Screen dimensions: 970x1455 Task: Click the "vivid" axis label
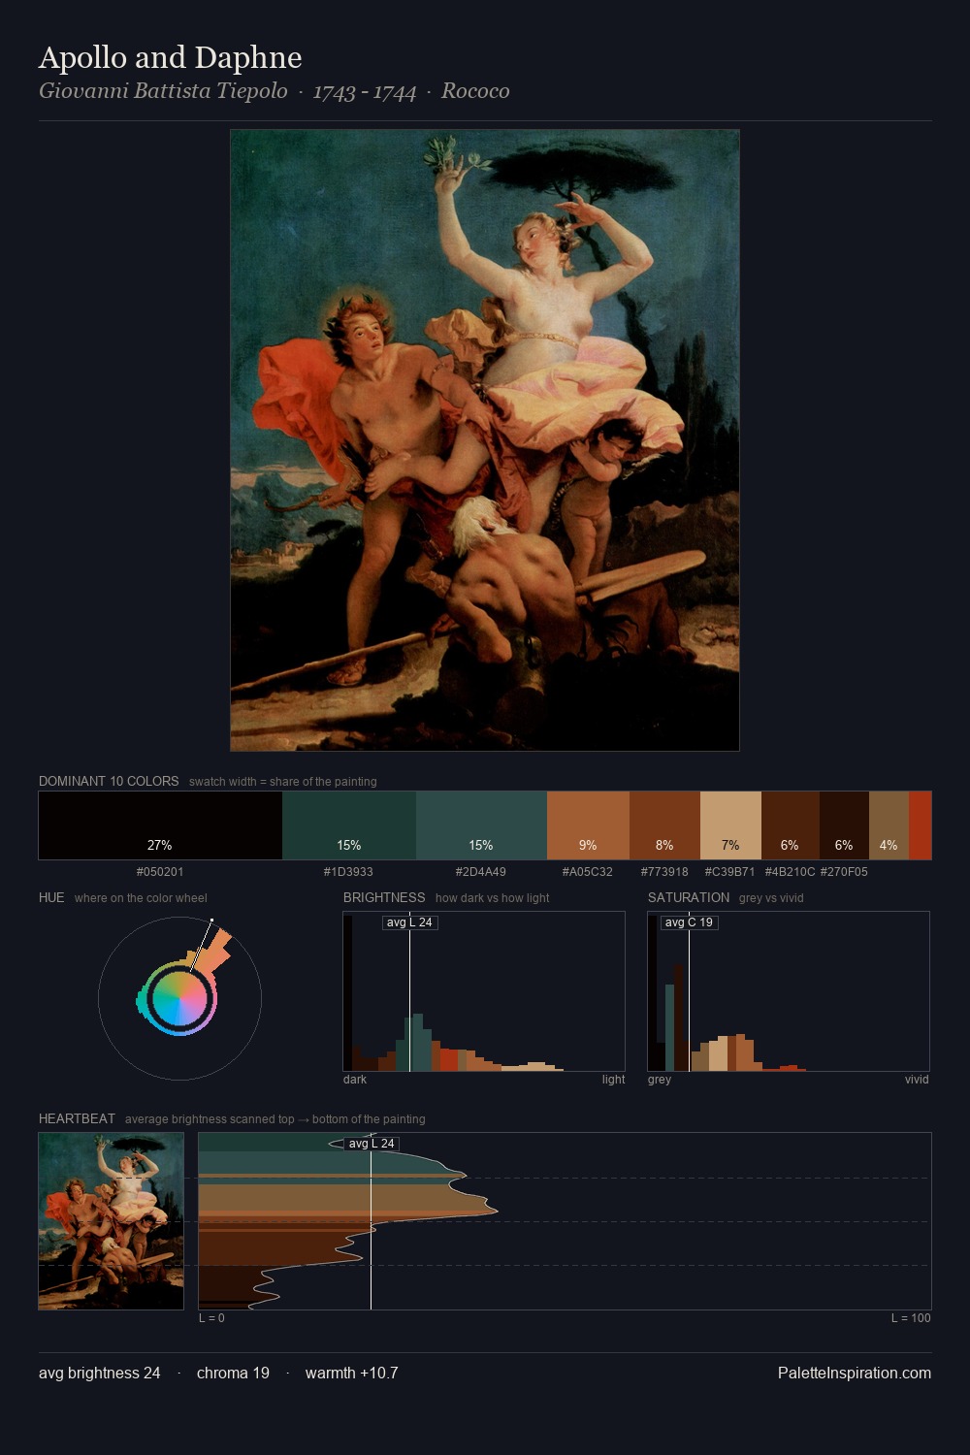[917, 1080]
